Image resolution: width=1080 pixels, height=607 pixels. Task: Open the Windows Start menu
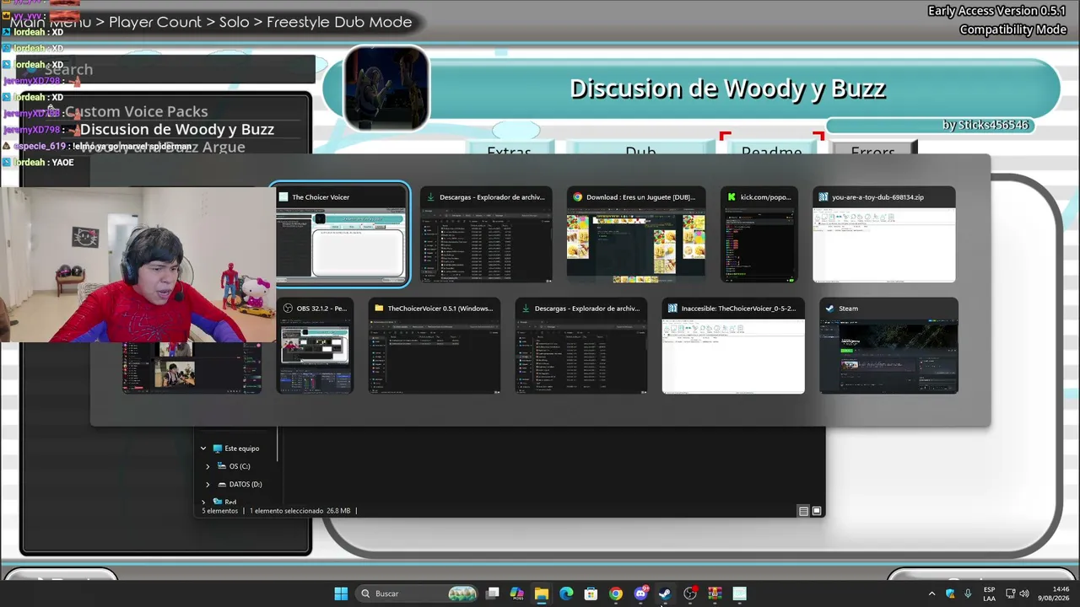341,594
